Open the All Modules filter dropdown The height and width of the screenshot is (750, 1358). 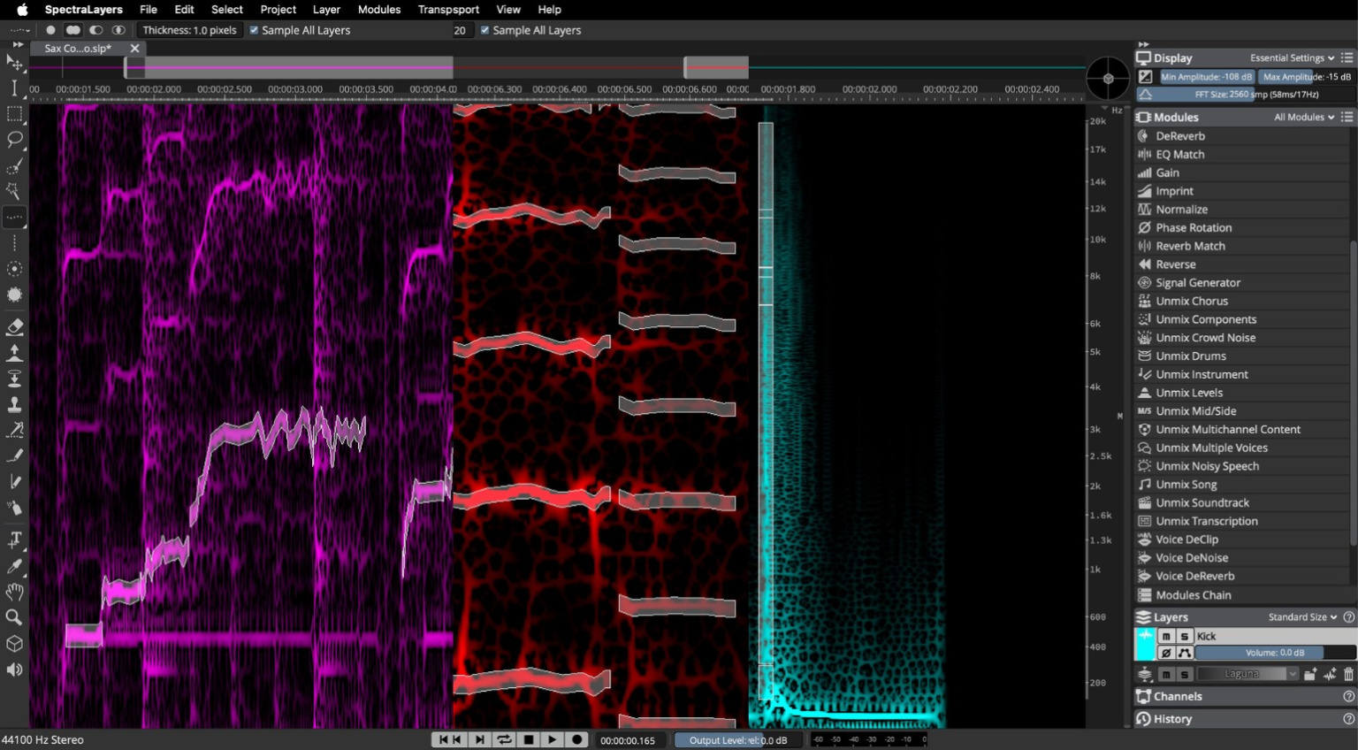pos(1301,117)
